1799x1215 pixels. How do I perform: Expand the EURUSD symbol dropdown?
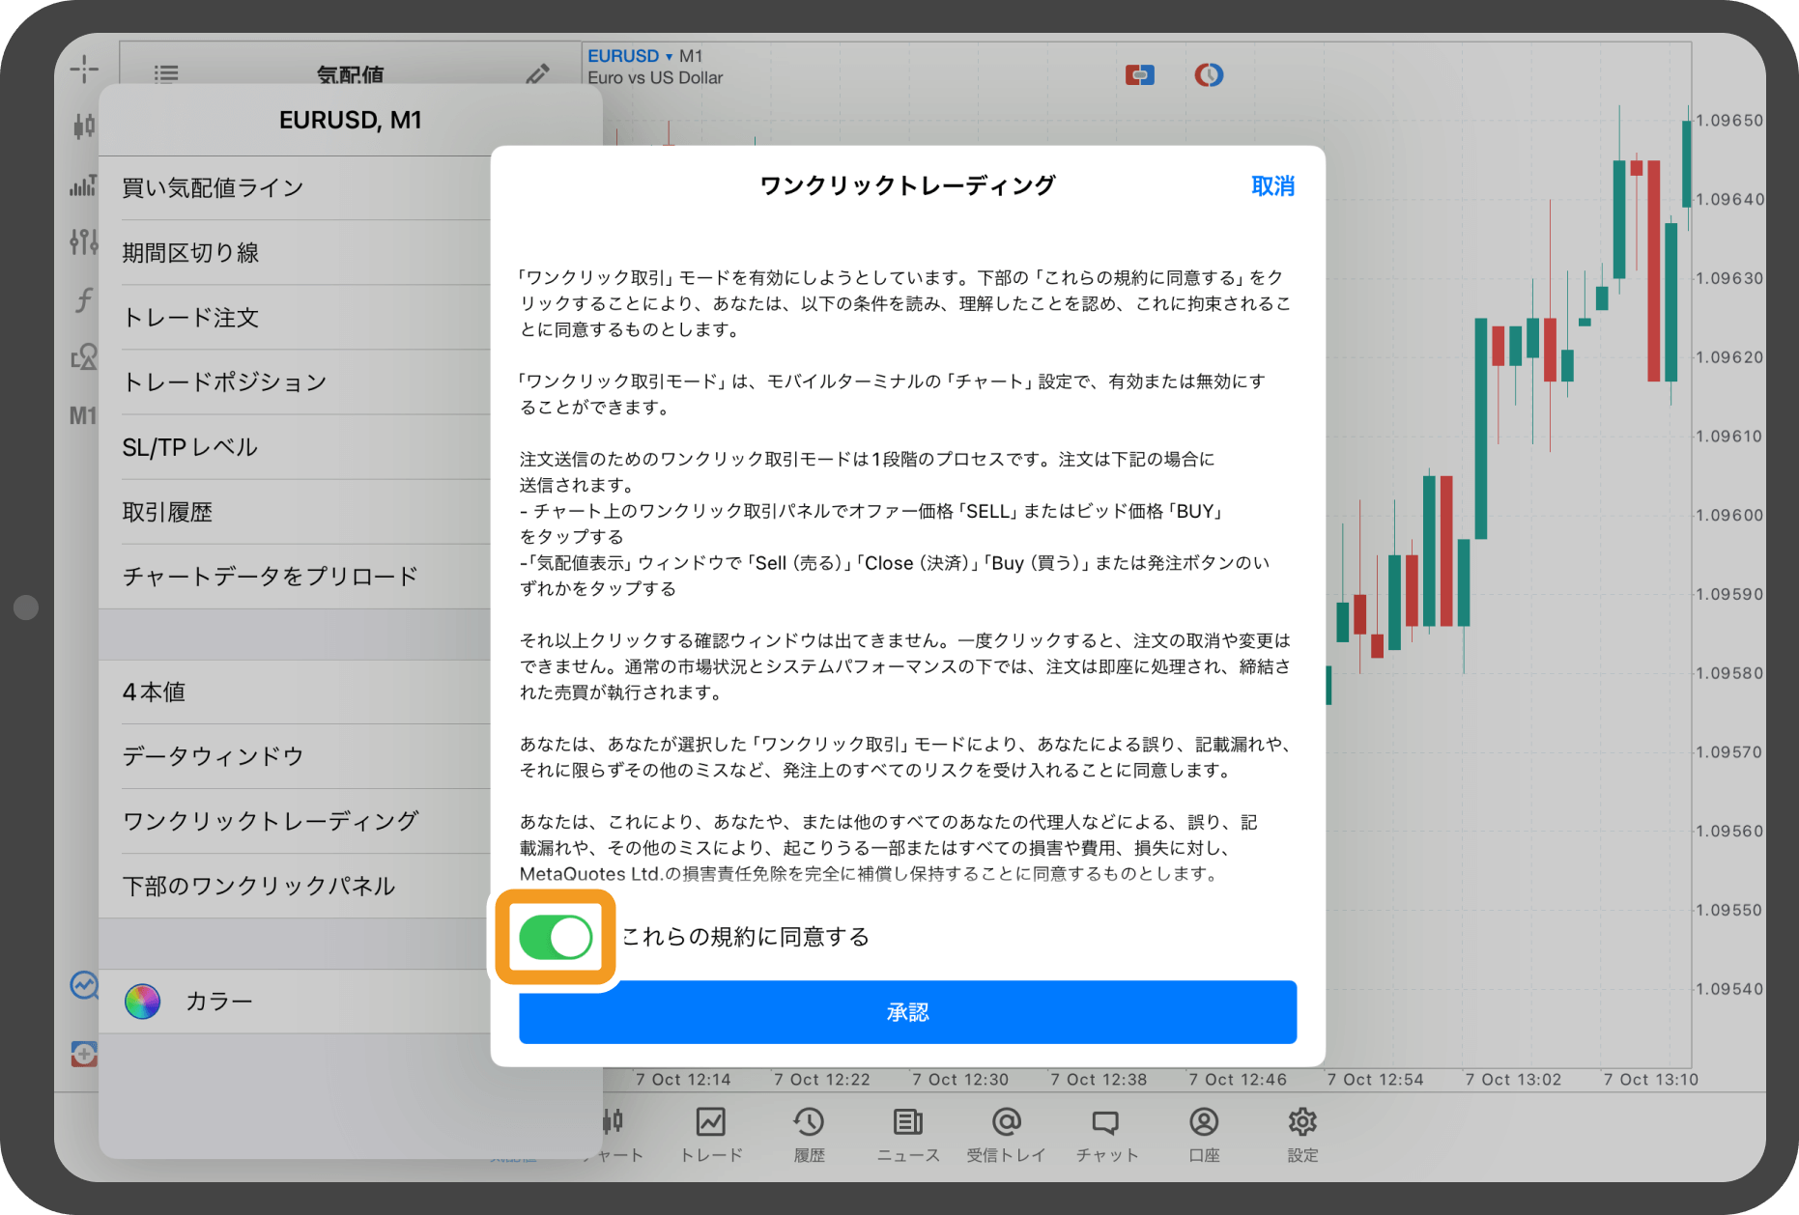click(630, 56)
